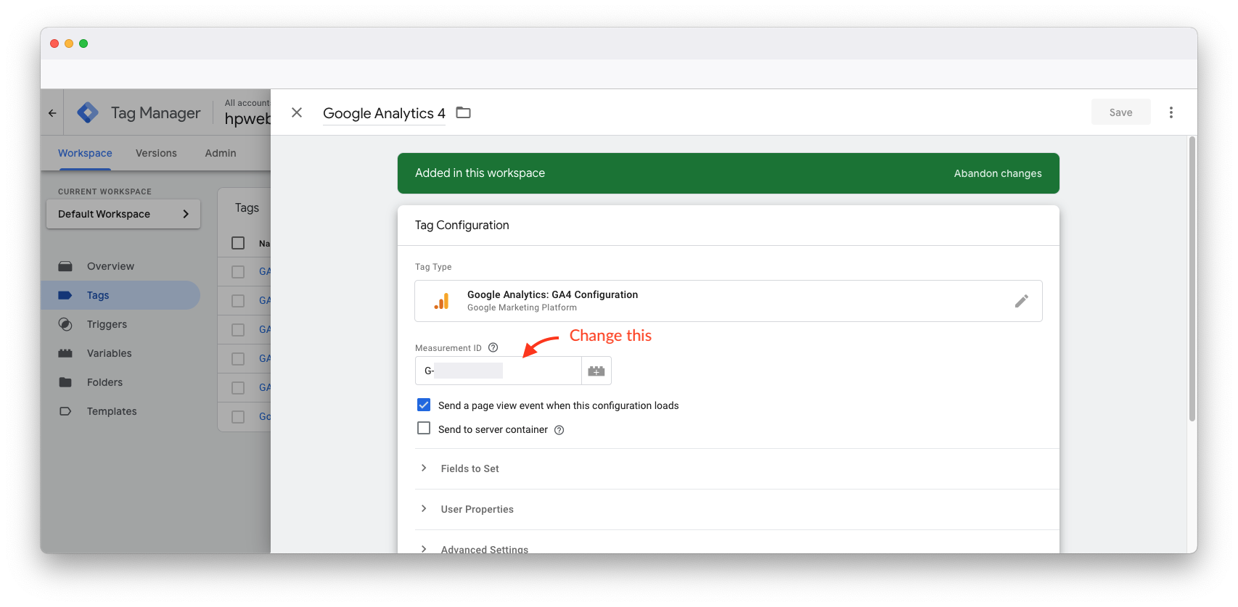Viewport: 1238px width, 607px height.
Task: Enable the Send to server container checkbox
Action: [x=424, y=429]
